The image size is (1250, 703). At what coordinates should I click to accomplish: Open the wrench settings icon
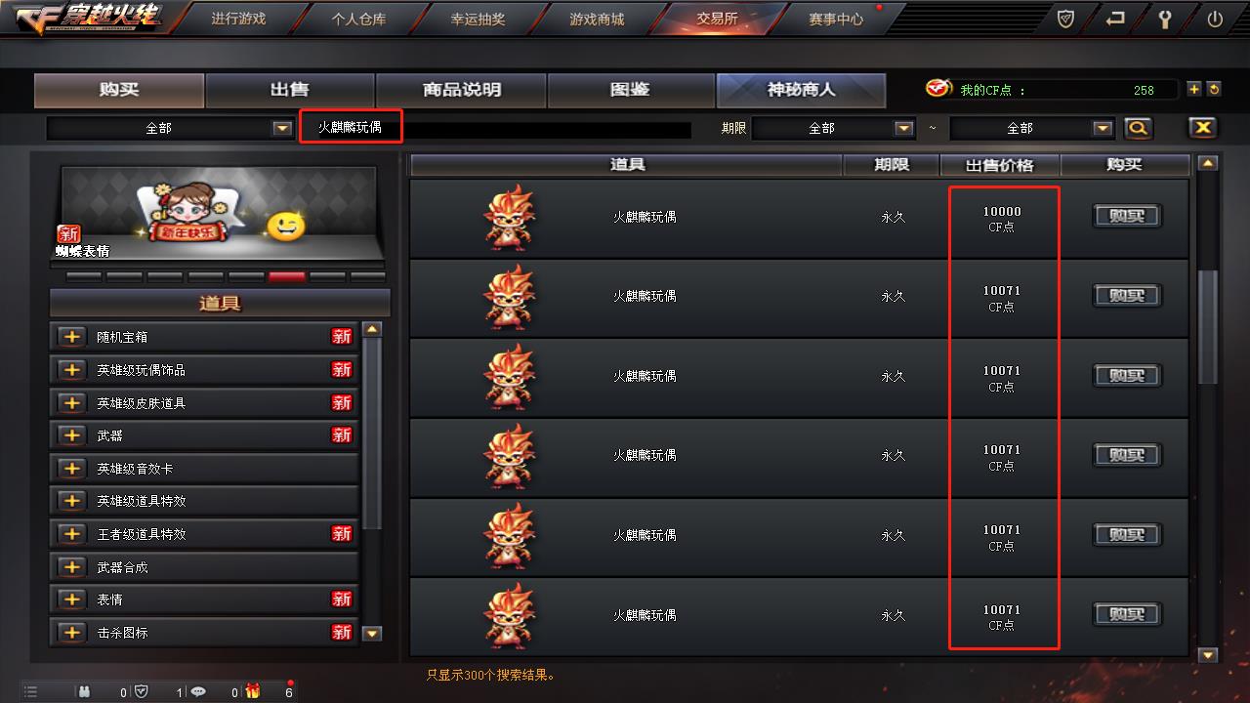[1164, 19]
